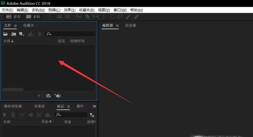Open the 多轨(M) menu
The width and height of the screenshot is (253, 137).
tap(38, 10)
